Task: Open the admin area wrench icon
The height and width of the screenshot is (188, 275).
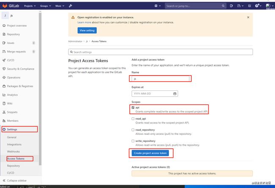Action: pyautogui.click(x=71, y=6)
